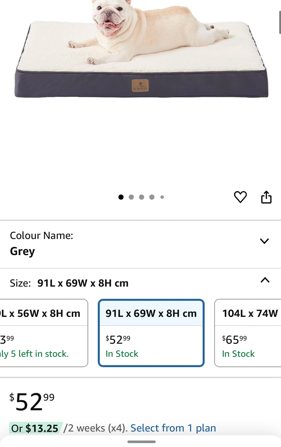Select the 56W x 8H cm size option

[x=44, y=333]
